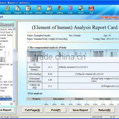This screenshot has width=119, height=119.
Task: Click the Over stander column header
Action: click(x=105, y=99)
